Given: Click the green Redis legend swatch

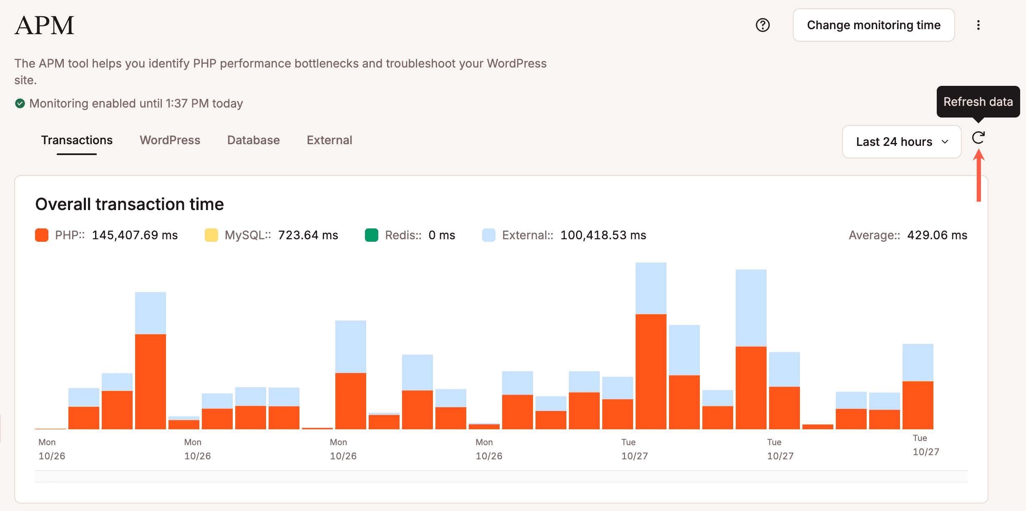Looking at the screenshot, I should (x=372, y=235).
